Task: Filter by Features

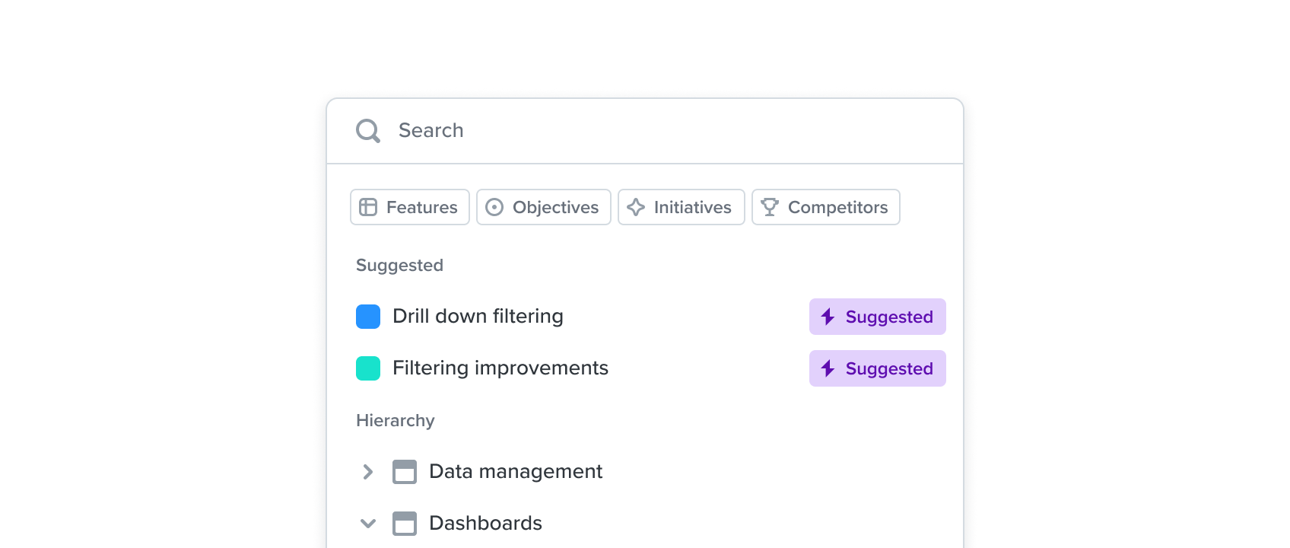Action: (410, 207)
